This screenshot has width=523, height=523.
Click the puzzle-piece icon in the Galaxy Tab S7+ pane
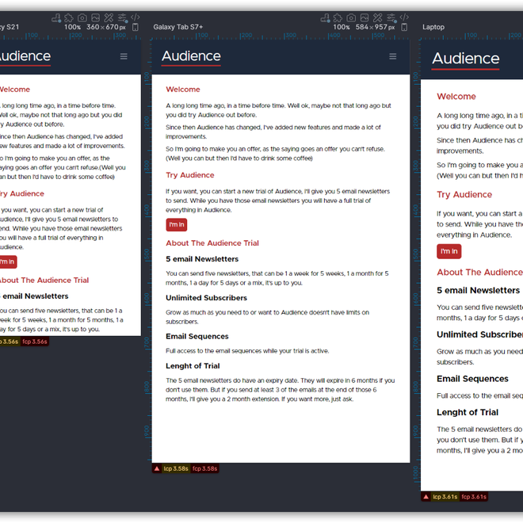click(338, 17)
